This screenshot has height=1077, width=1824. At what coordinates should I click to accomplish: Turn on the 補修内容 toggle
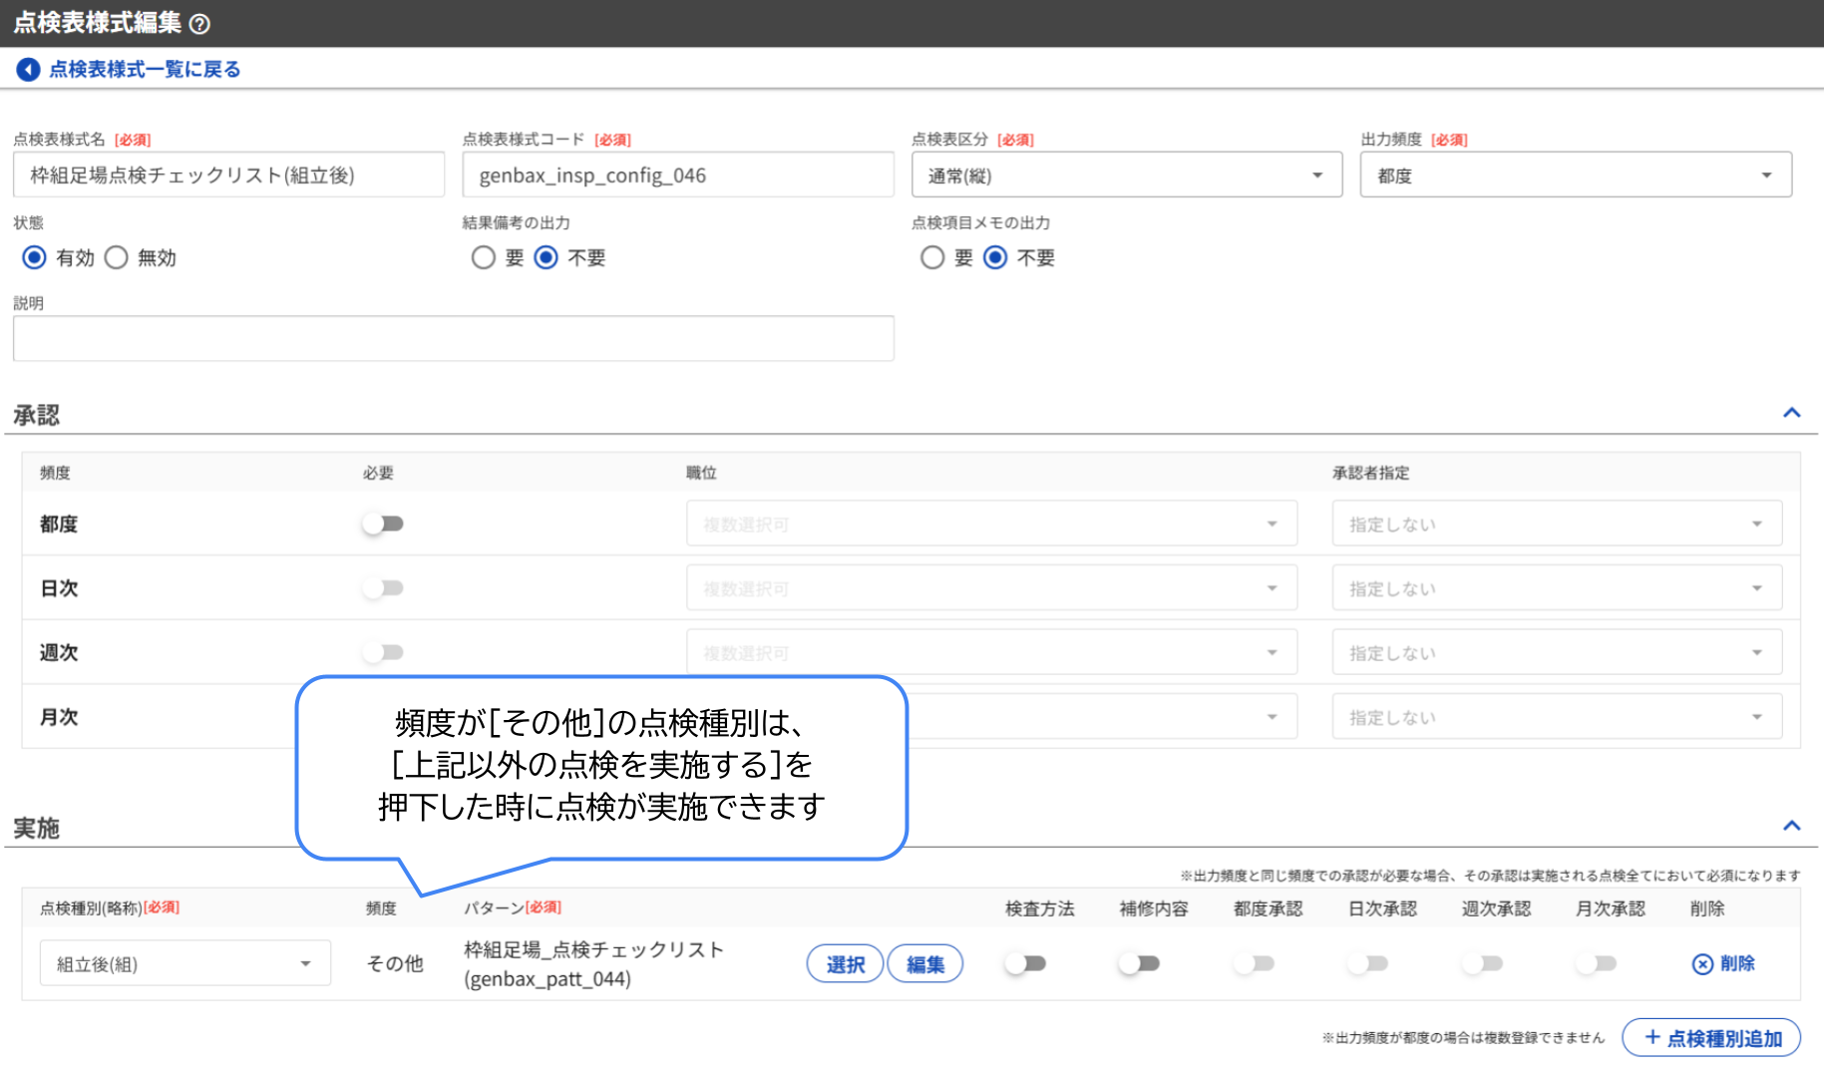tap(1140, 963)
